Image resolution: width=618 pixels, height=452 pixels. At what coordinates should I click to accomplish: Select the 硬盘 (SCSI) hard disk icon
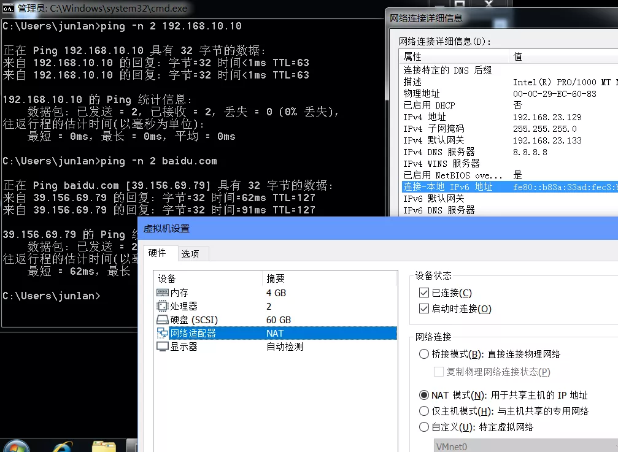coord(163,320)
